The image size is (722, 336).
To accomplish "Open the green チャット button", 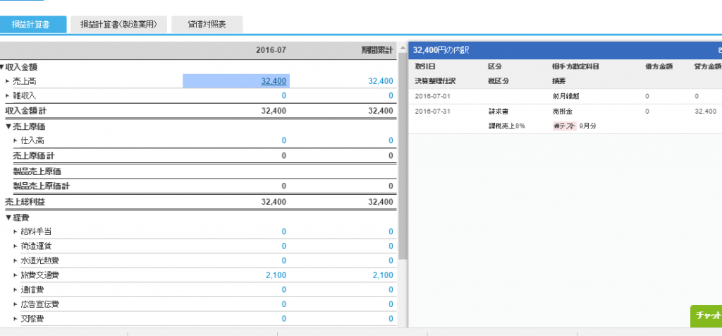I will 706,316.
